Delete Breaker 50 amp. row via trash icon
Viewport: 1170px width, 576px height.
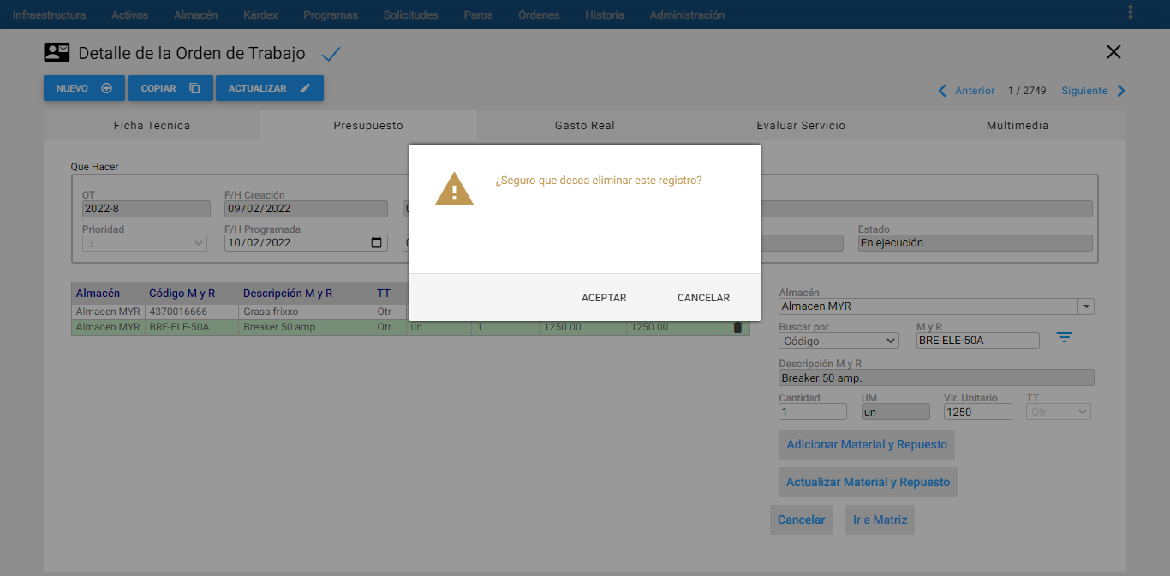[x=737, y=327]
